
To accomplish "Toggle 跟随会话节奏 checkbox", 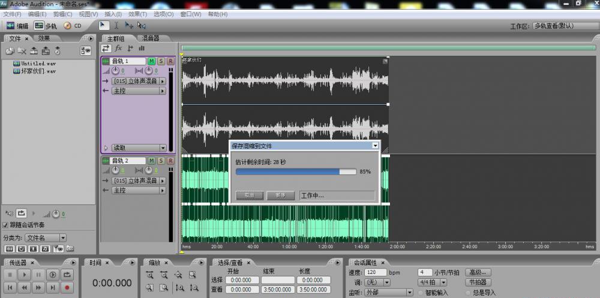I will point(5,225).
